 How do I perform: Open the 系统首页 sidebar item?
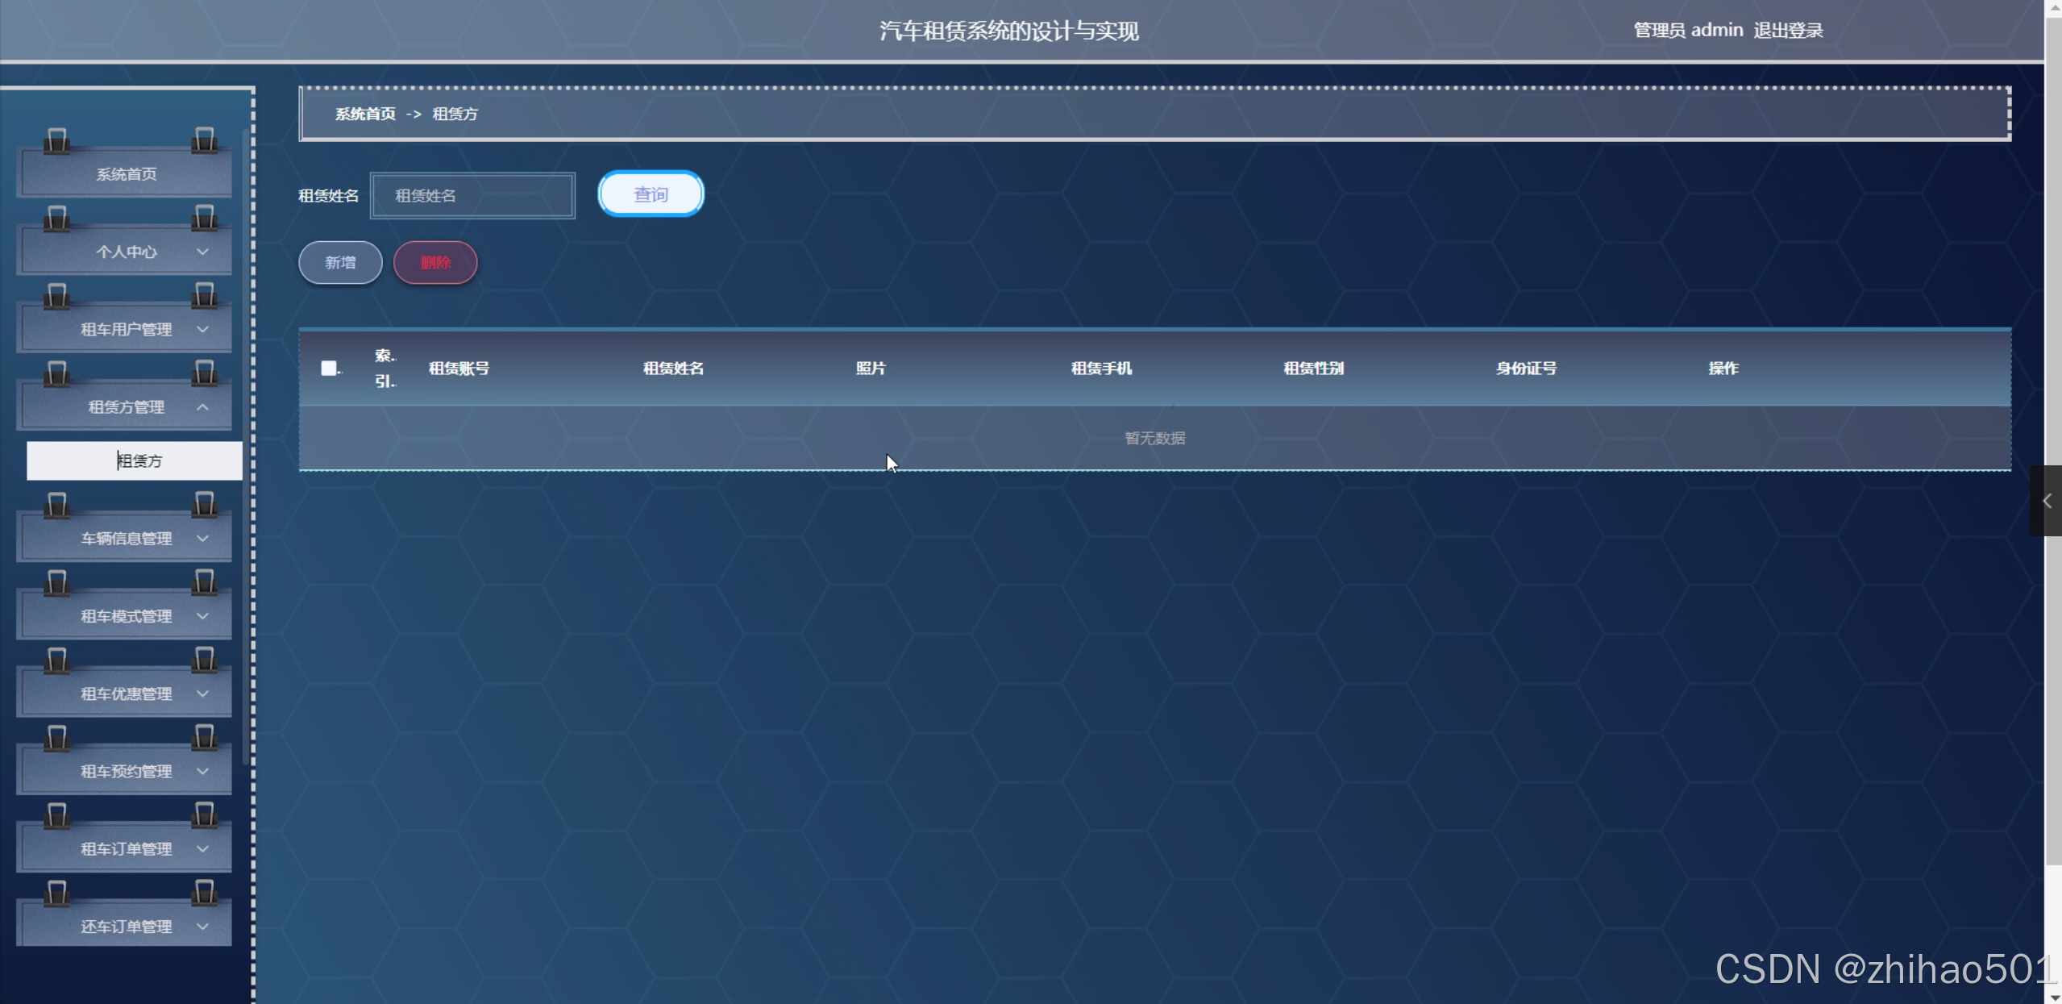click(x=126, y=174)
